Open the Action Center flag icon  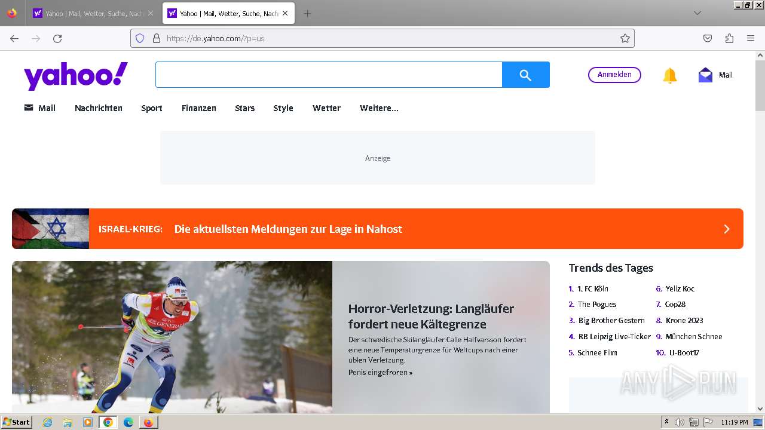click(x=707, y=422)
